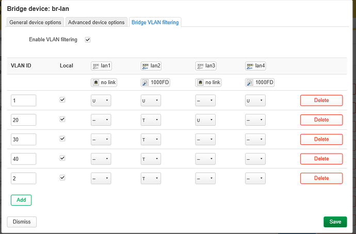Click the lan2 port icon
Viewport: 356px width, 234px height.
click(x=146, y=66)
